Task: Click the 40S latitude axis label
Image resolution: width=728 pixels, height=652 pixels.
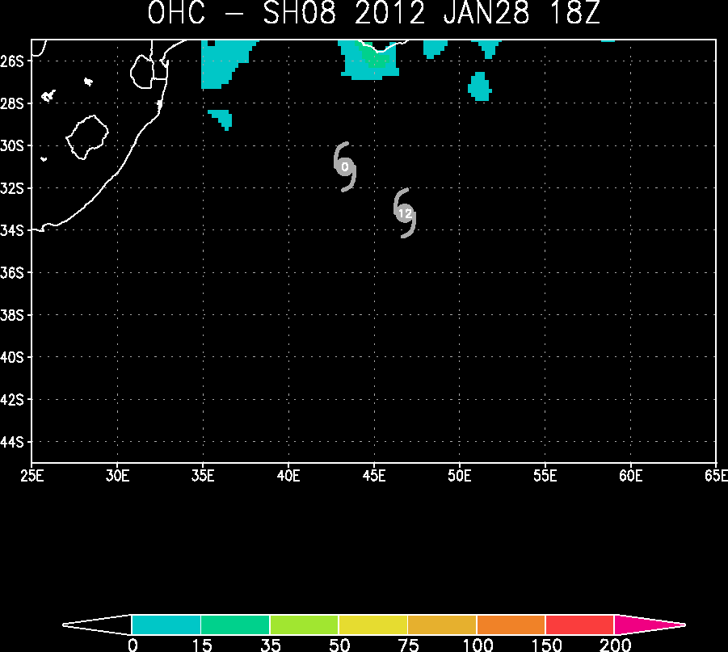Action: [11, 357]
